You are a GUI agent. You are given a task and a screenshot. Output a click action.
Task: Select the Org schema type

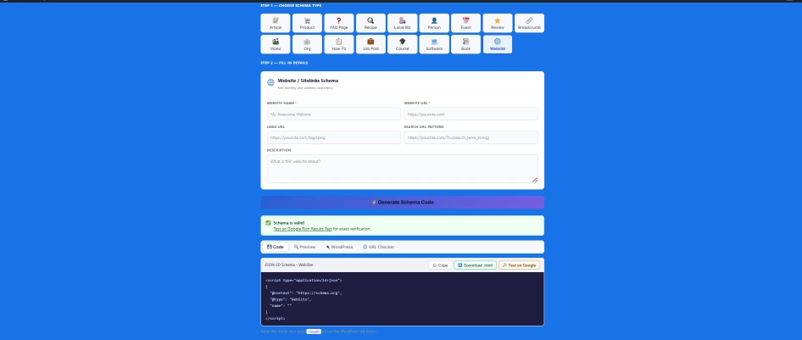pyautogui.click(x=307, y=44)
